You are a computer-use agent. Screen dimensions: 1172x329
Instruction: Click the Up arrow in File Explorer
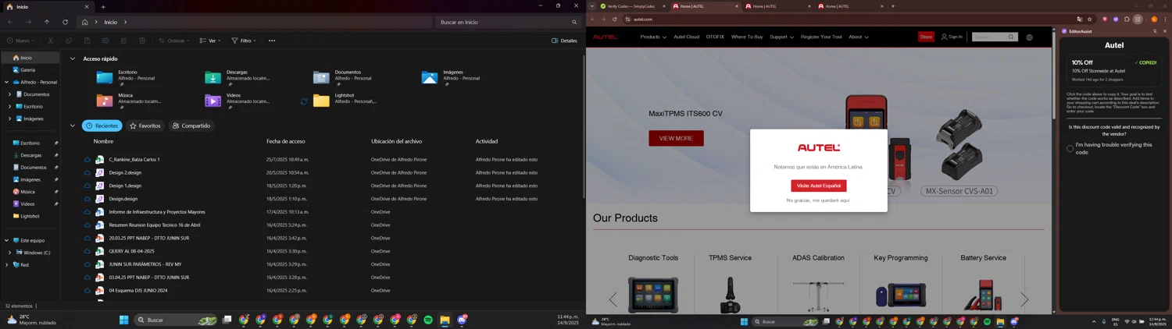tap(47, 22)
